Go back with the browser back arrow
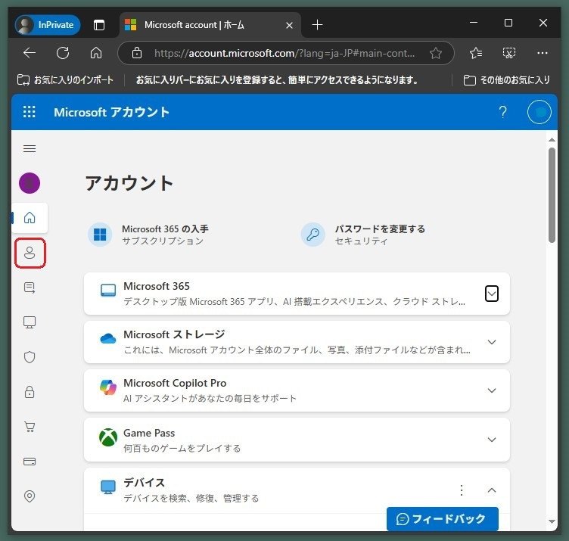569x541 pixels. (x=30, y=53)
